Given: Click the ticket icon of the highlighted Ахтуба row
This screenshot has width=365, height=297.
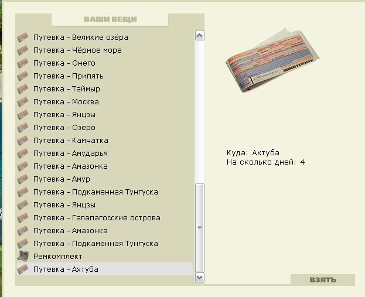Looking at the screenshot, I should pyautogui.click(x=23, y=269).
